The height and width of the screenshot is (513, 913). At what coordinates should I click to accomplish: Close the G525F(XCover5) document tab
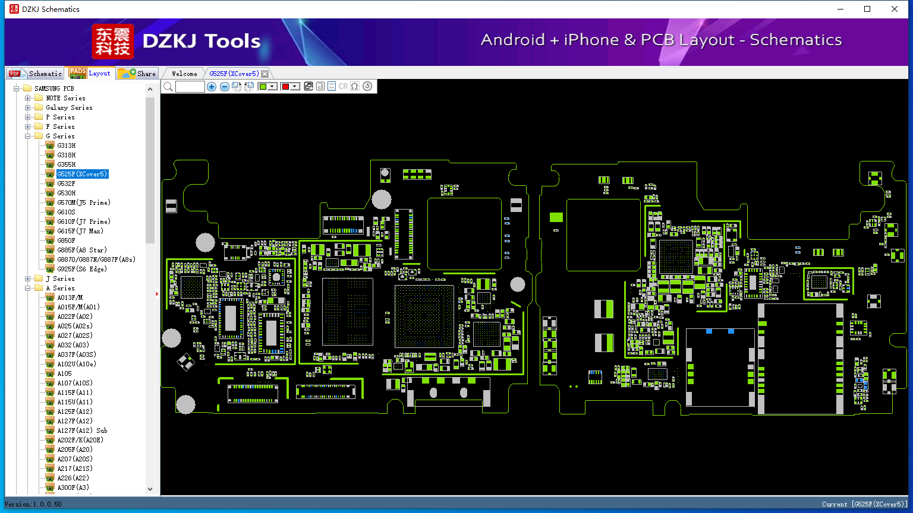265,74
